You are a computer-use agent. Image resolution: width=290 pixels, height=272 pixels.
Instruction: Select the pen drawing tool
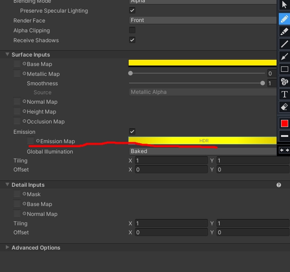pyautogui.click(x=284, y=18)
